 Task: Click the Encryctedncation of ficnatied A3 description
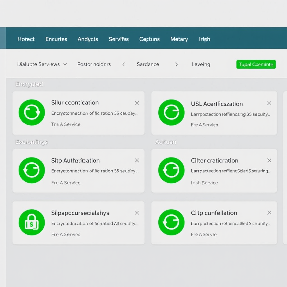click(94, 223)
